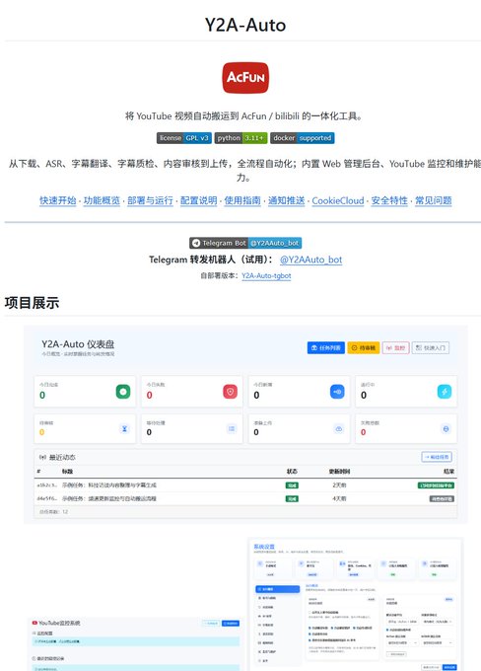Image resolution: width=481 pixels, height=671 pixels.
Task: Open the Y2A-Auto-tgbot repository link
Action: point(266,275)
